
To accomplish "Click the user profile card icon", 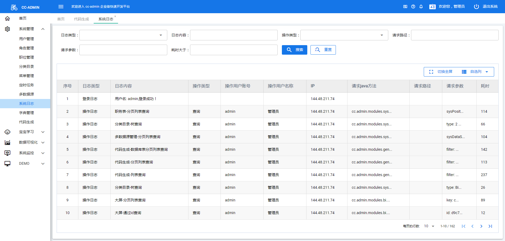I will 432,7.
